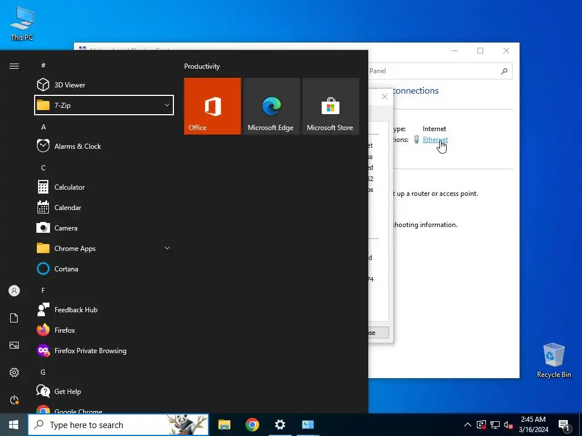
Task: Open the Microsoft Store tile
Action: click(x=331, y=106)
